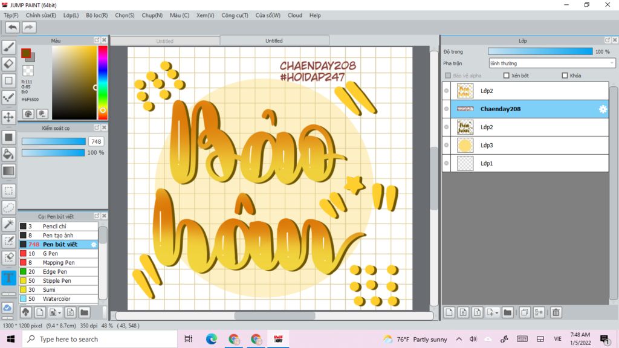
Task: Switch to first Untitled tab
Action: [x=165, y=41]
